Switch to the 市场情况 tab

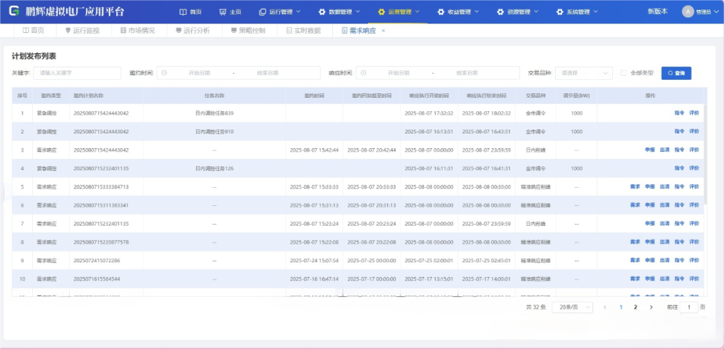click(137, 31)
